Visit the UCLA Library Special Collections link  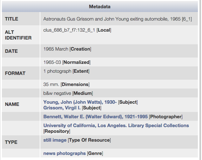(x=116, y=126)
